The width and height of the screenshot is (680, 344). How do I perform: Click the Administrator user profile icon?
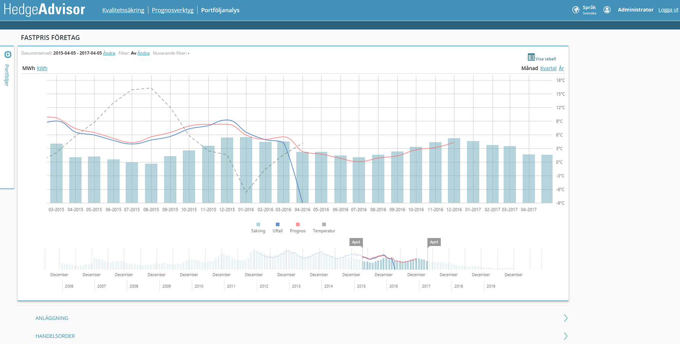pyautogui.click(x=607, y=10)
